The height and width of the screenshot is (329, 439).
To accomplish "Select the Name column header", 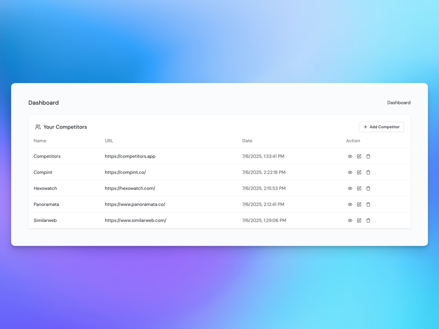I will [x=40, y=141].
